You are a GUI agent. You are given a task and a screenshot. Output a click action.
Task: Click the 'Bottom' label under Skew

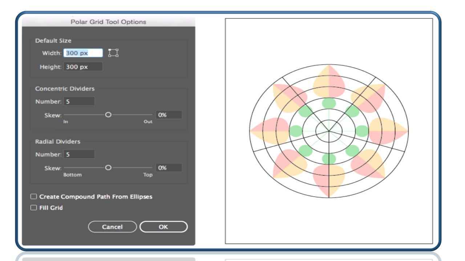[x=73, y=175]
